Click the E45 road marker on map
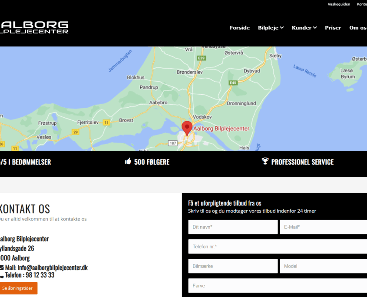 (x=233, y=82)
